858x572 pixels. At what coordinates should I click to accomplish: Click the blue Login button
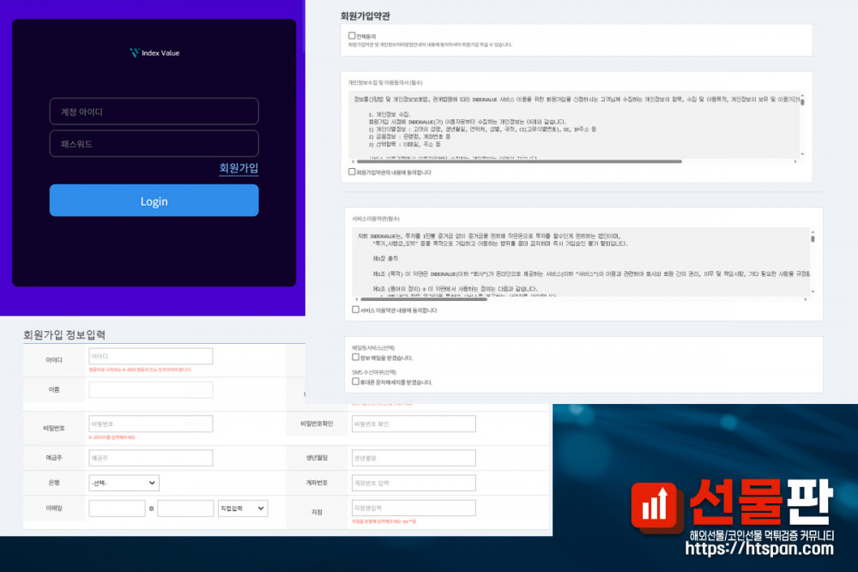(x=154, y=201)
